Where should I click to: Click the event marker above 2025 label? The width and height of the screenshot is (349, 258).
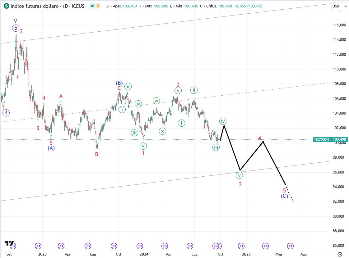click(241, 246)
